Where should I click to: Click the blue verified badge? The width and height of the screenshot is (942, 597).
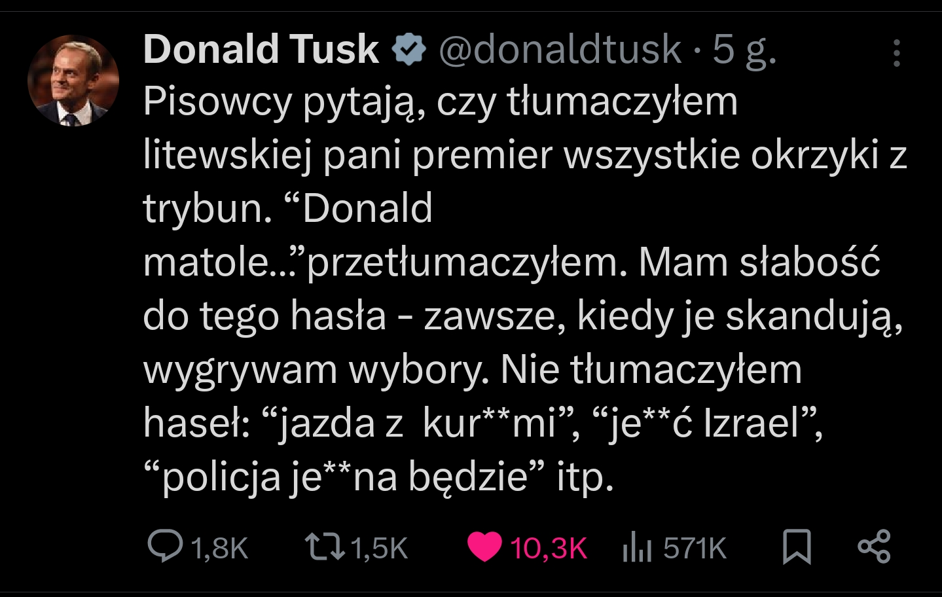[408, 50]
